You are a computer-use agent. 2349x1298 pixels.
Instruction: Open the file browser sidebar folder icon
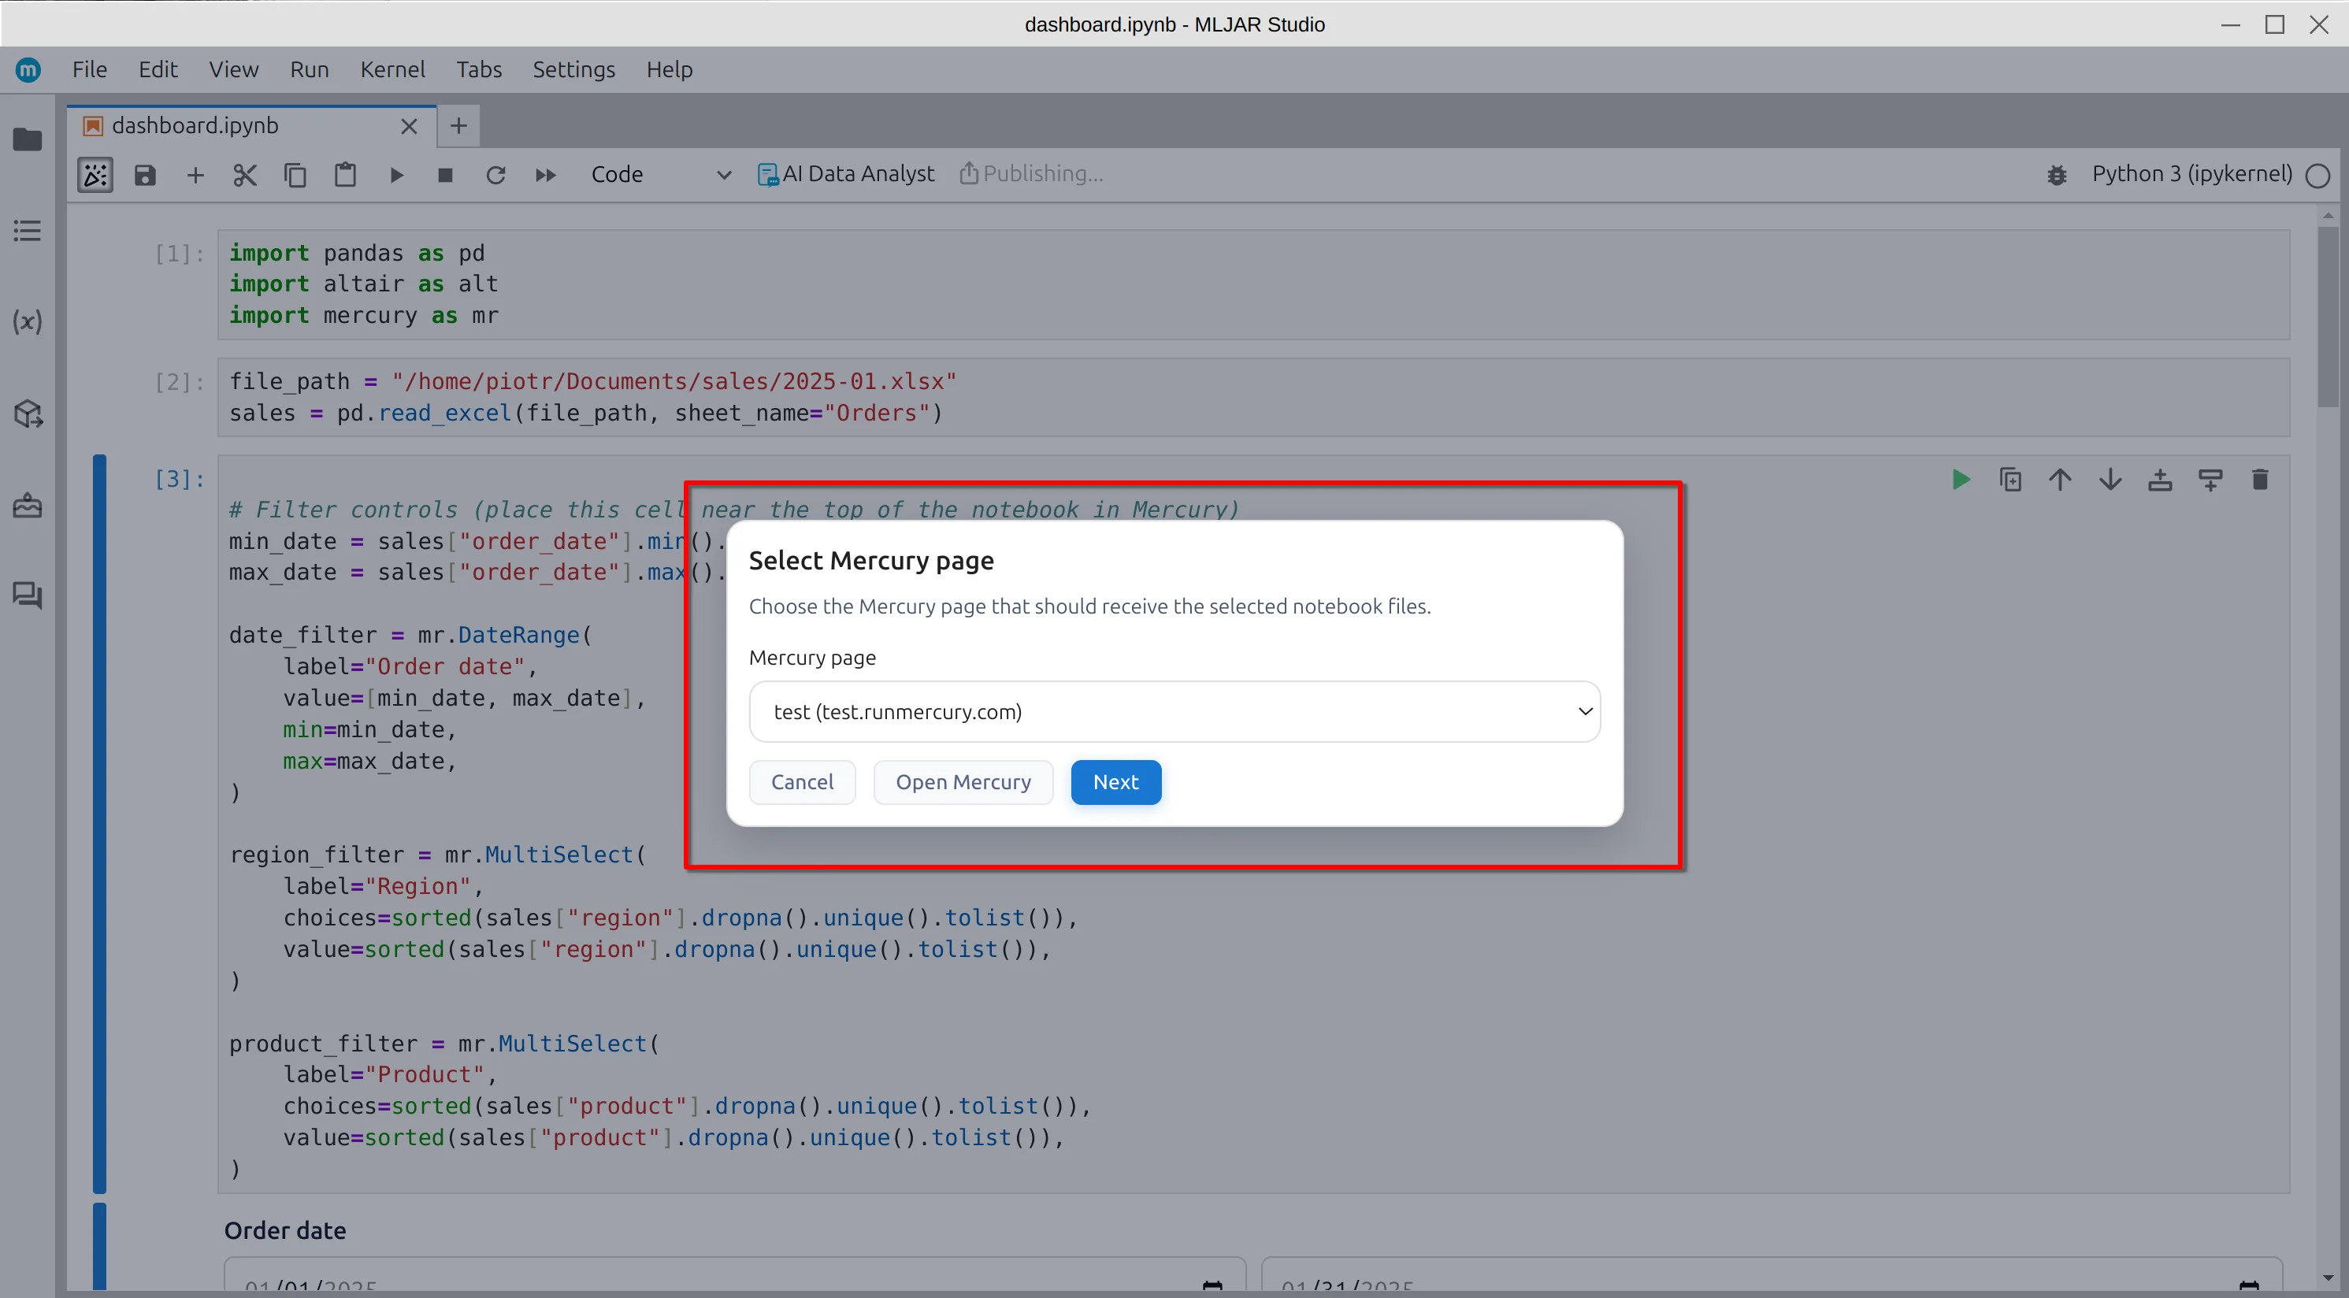click(x=28, y=139)
